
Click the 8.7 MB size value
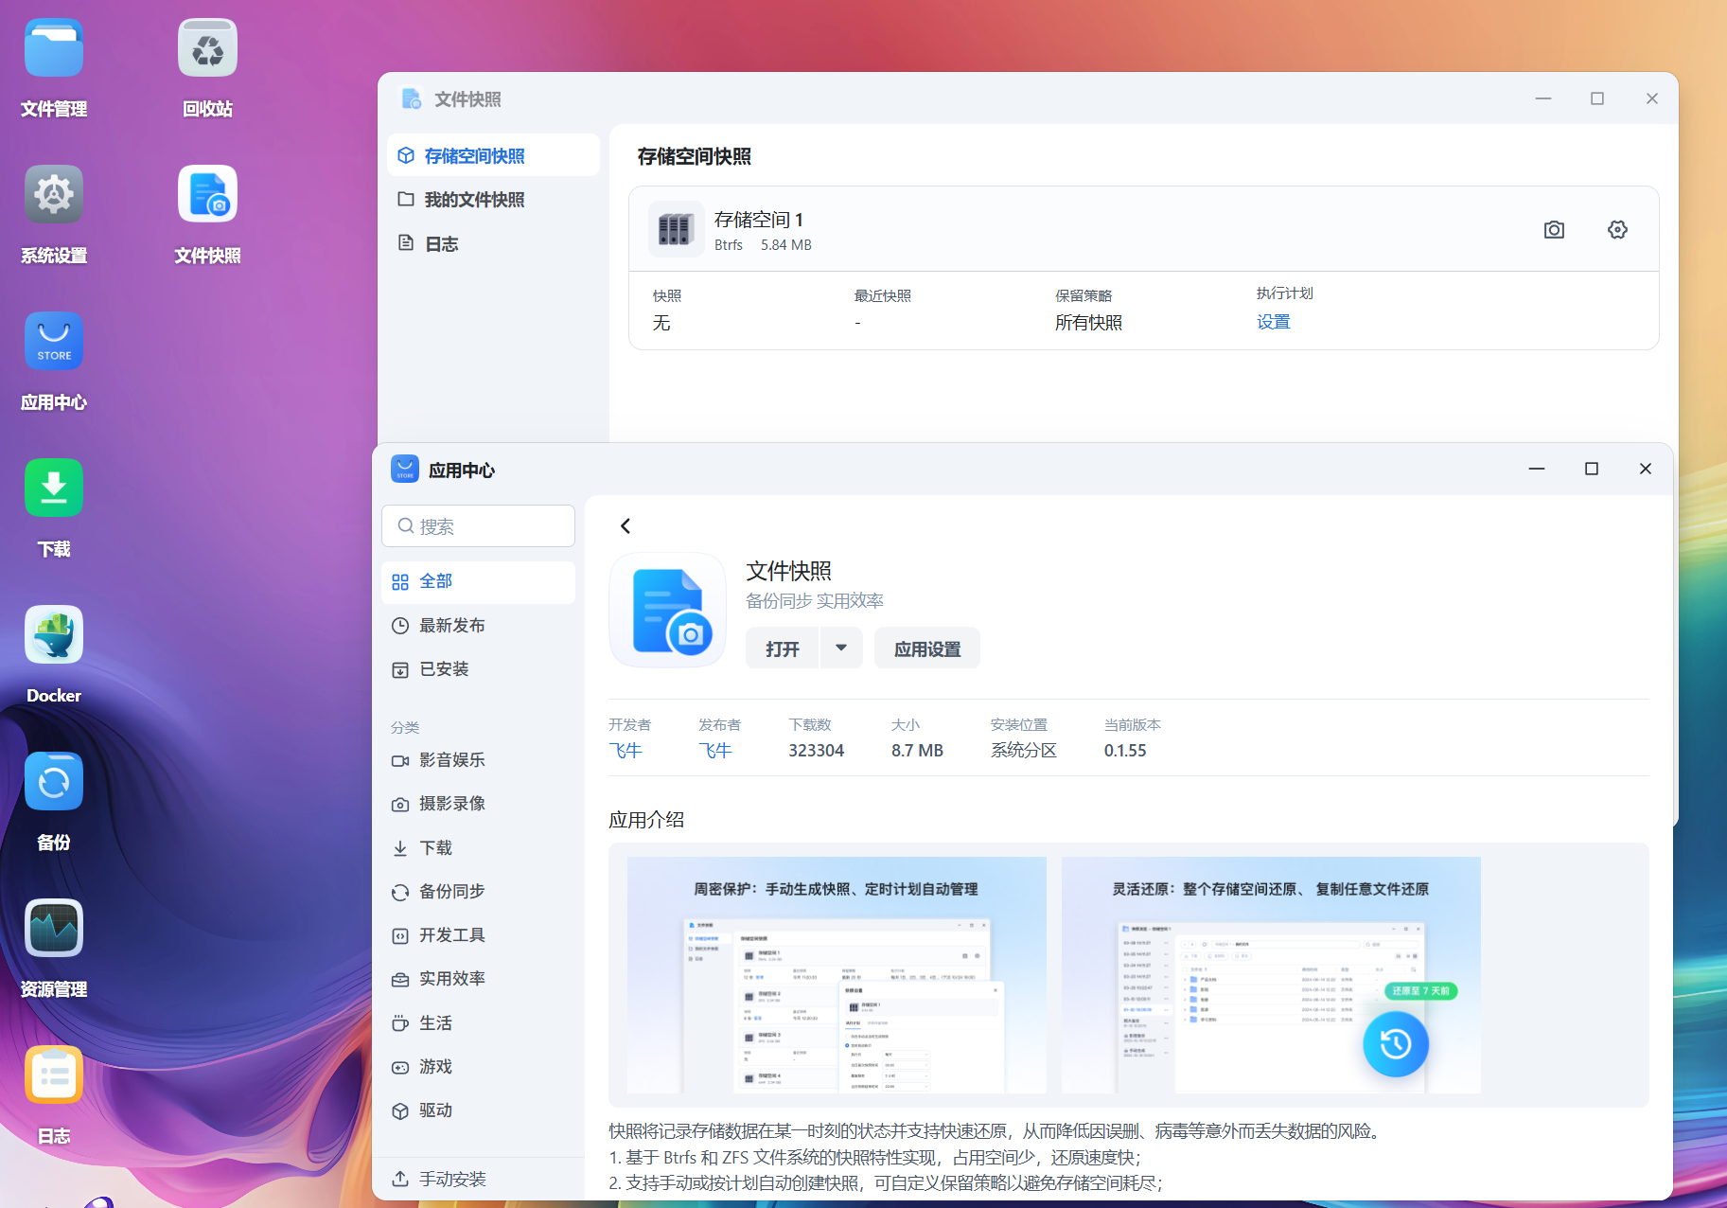click(917, 751)
